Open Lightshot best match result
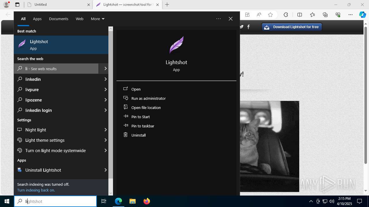This screenshot has width=369, height=207. (61, 45)
